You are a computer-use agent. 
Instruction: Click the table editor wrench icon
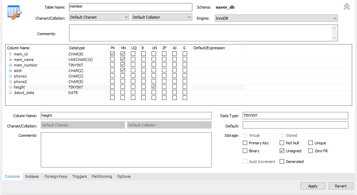(x=15, y=12)
